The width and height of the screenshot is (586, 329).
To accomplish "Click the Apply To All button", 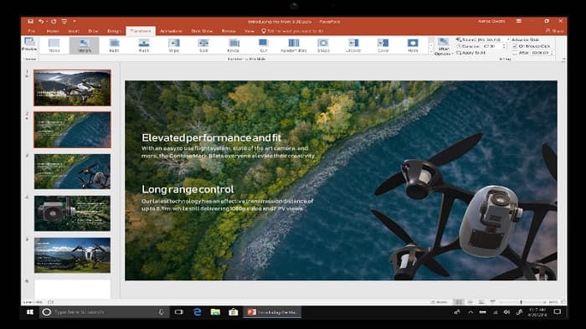I will (470, 53).
